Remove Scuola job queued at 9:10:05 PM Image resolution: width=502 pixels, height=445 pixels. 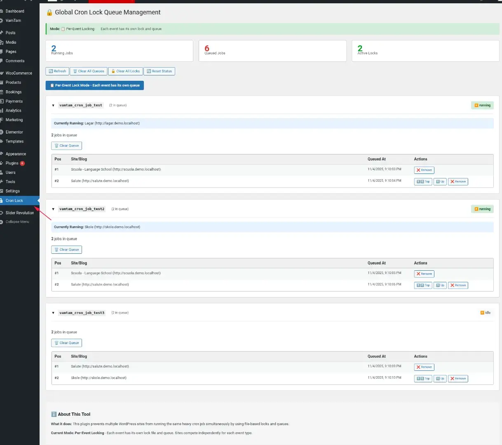(424, 274)
